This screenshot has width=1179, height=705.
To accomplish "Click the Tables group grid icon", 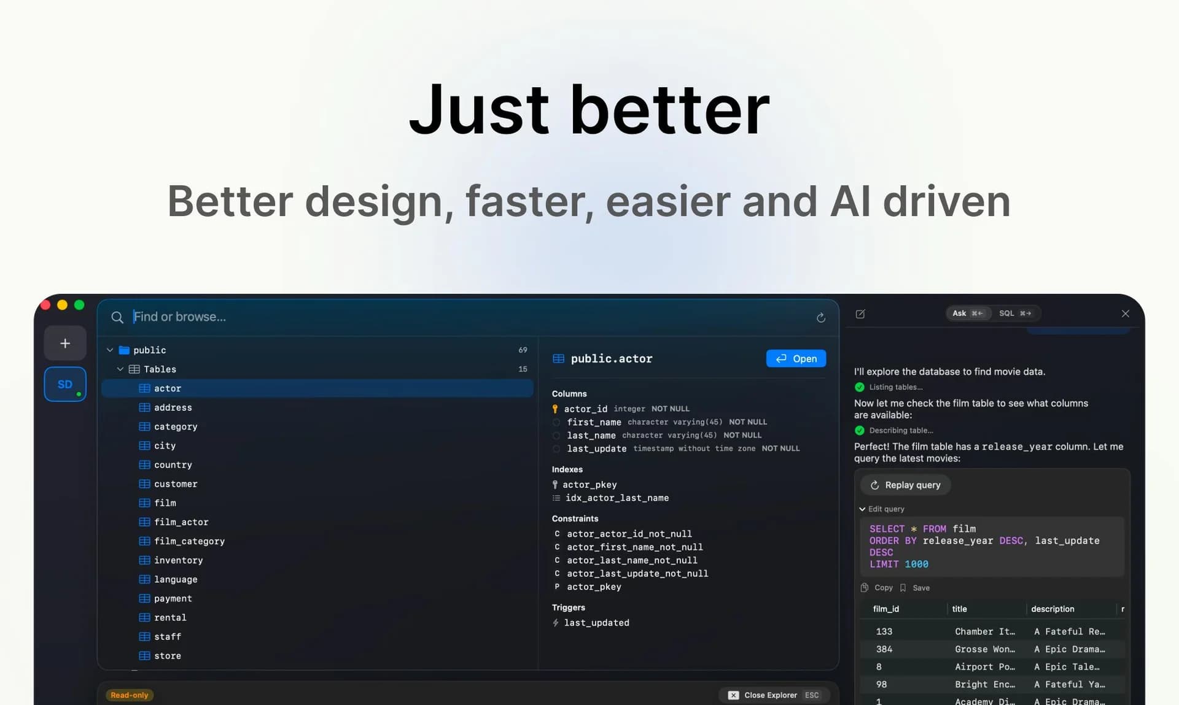I will [x=134, y=369].
